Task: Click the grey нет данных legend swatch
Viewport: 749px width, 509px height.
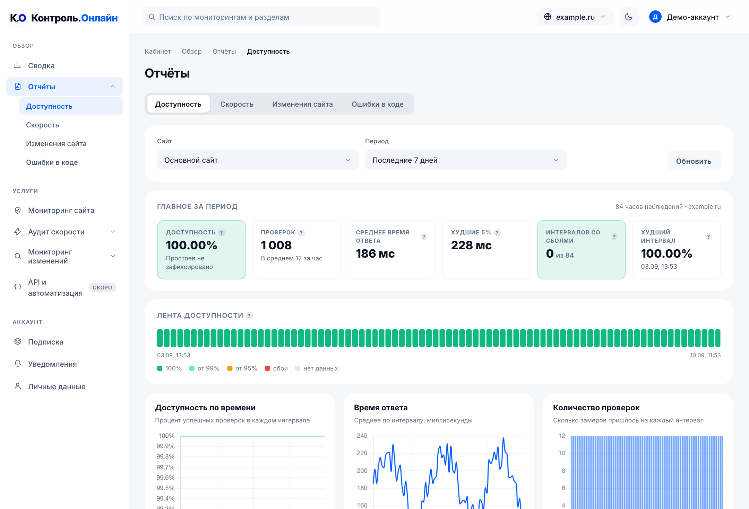Action: pos(298,368)
